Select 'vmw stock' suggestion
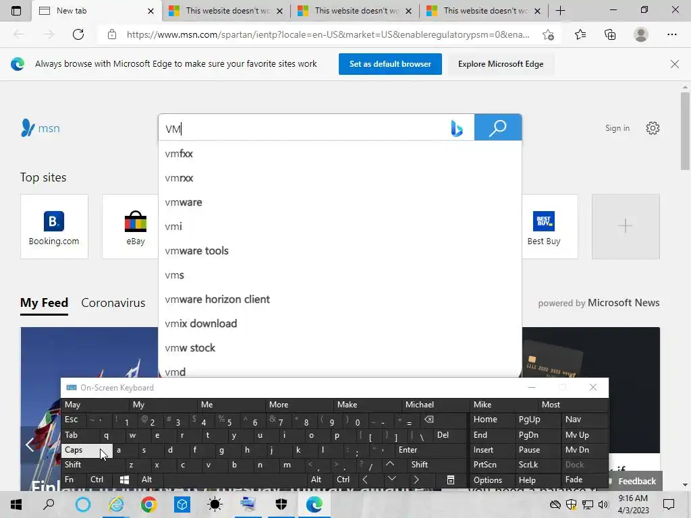The height and width of the screenshot is (518, 691). pos(340,347)
